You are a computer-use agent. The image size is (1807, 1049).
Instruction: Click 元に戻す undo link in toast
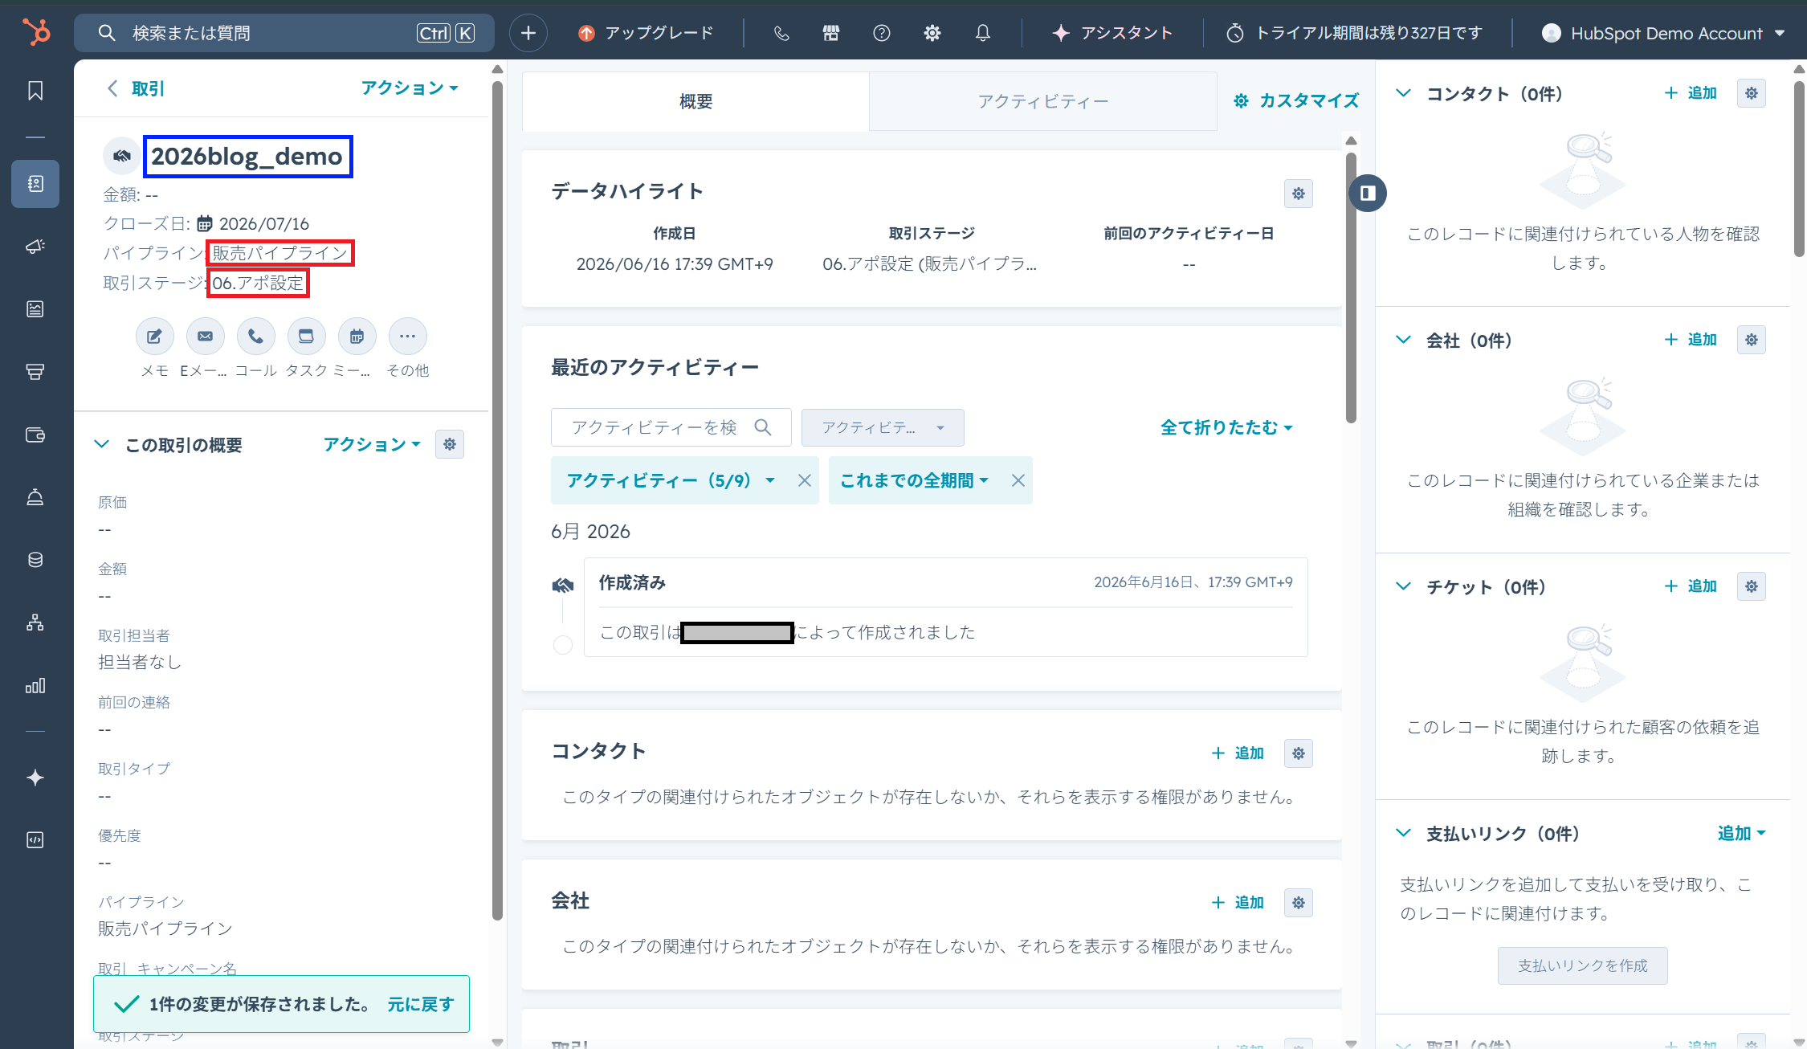point(420,1004)
